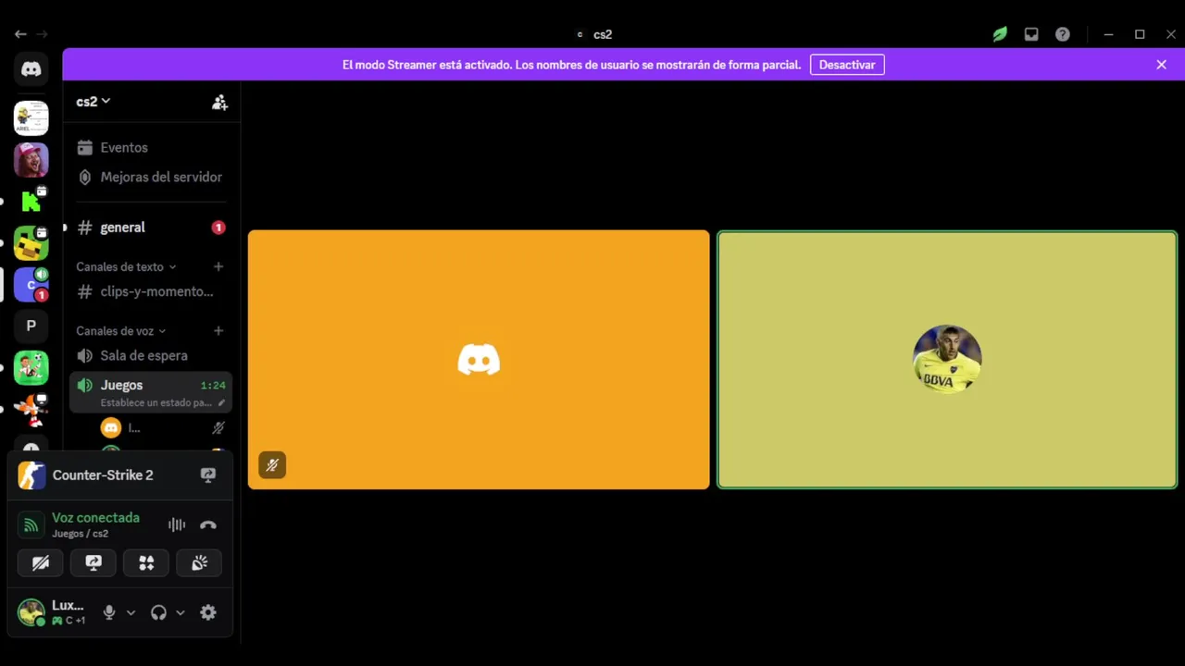The height and width of the screenshot is (666, 1185).
Task: Open the inbox icon in title bar
Action: pyautogui.click(x=1031, y=34)
